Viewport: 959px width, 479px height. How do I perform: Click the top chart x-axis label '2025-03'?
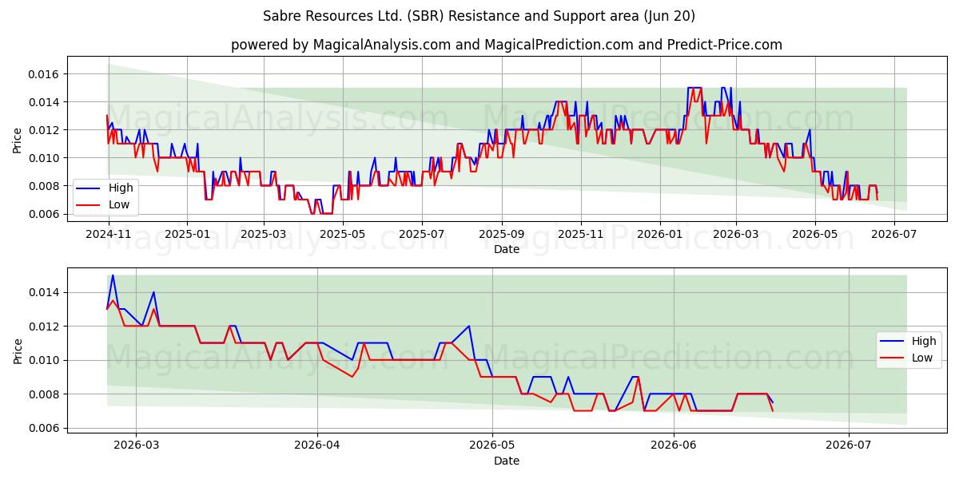point(263,235)
